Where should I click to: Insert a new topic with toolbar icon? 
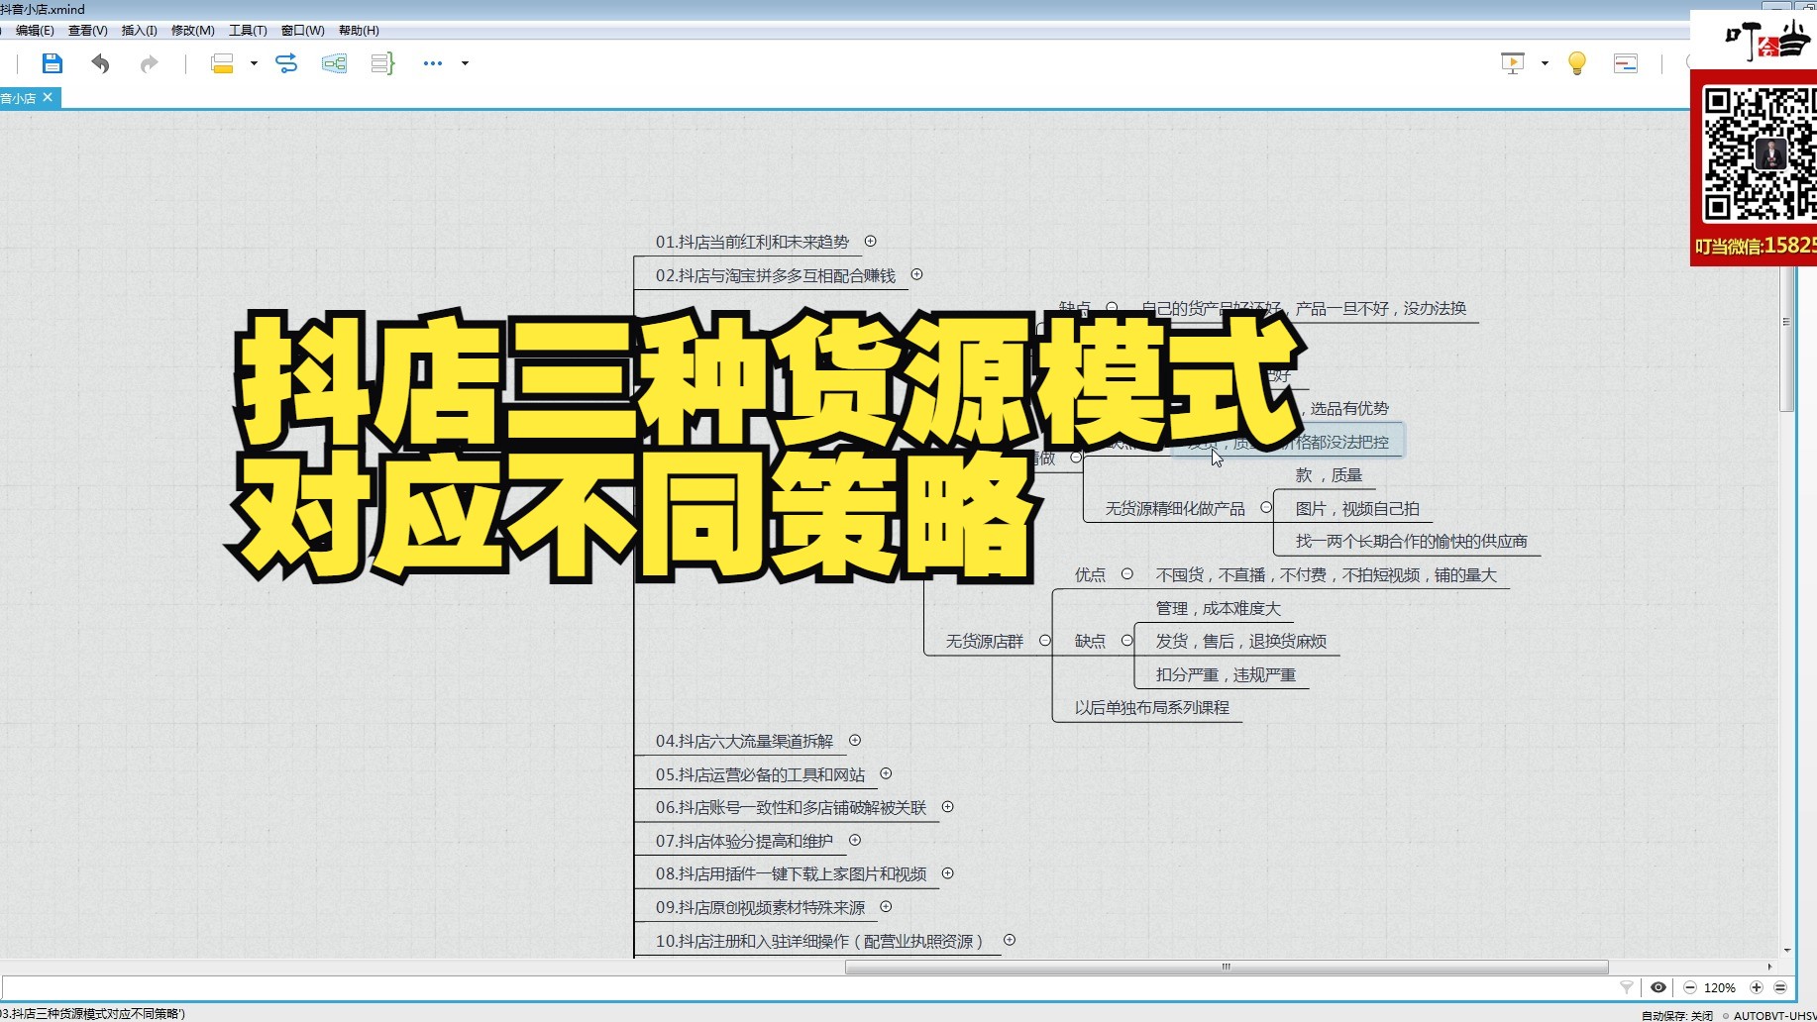coord(222,63)
